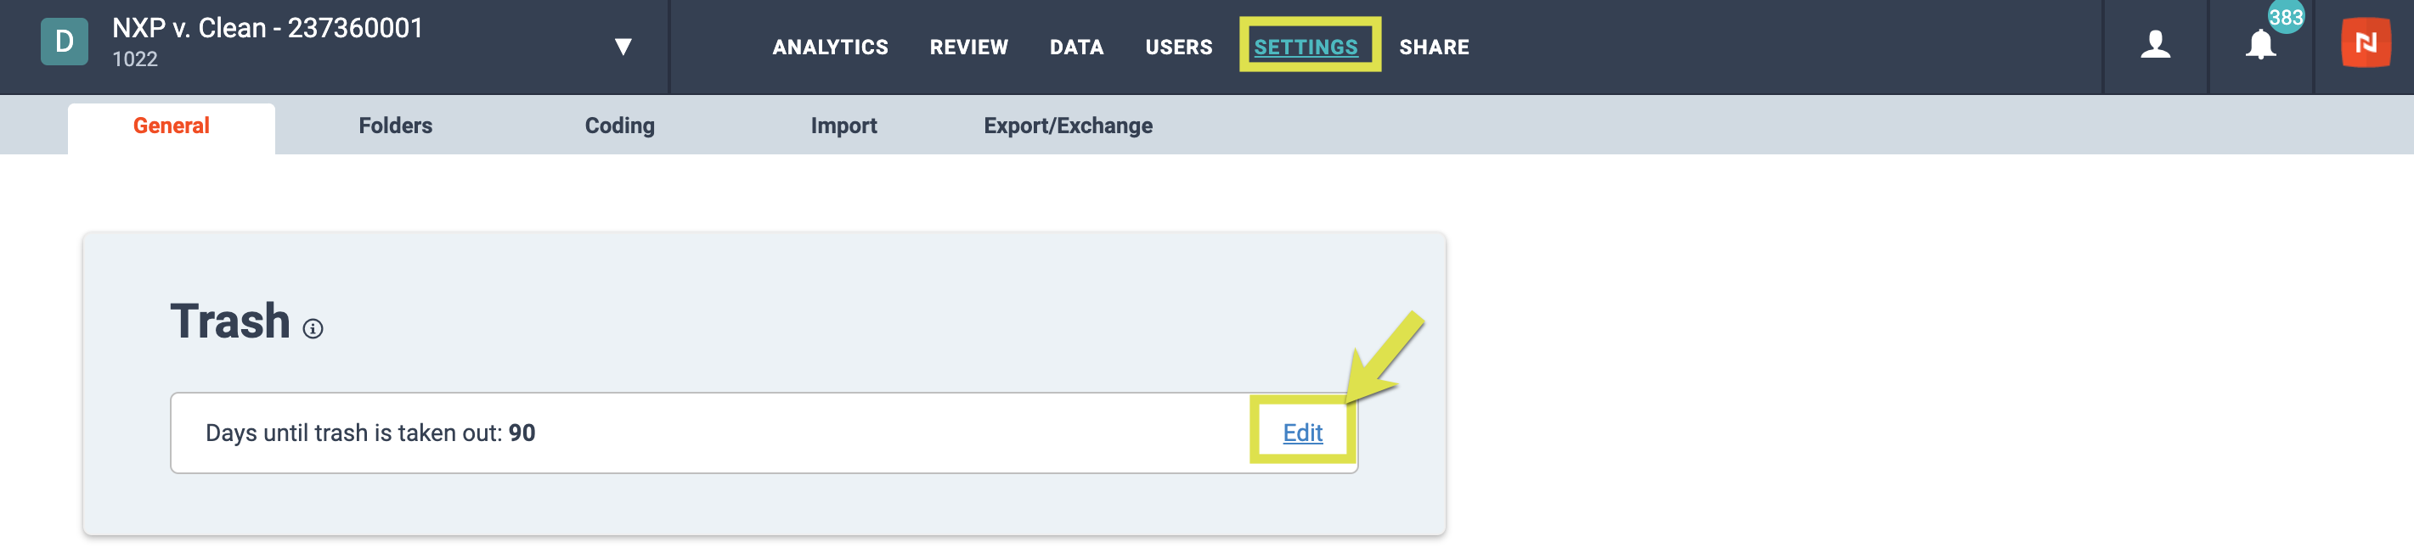Switch to the Folders tab
Image resolution: width=2414 pixels, height=553 pixels.
[x=394, y=126]
